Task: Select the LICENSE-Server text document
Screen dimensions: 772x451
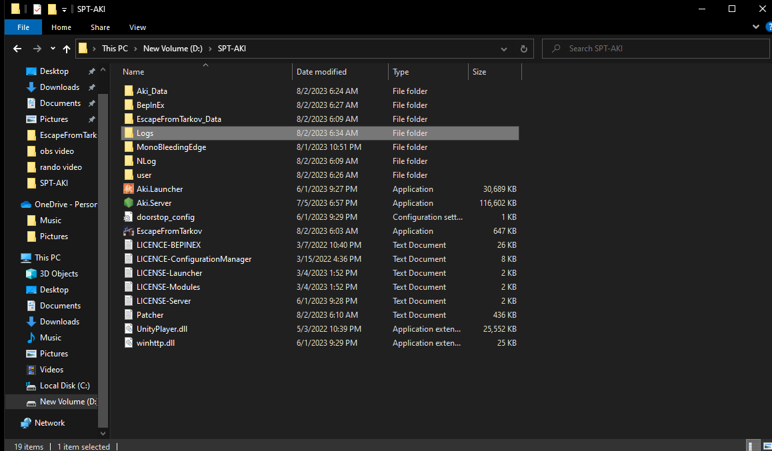Action: (163, 301)
